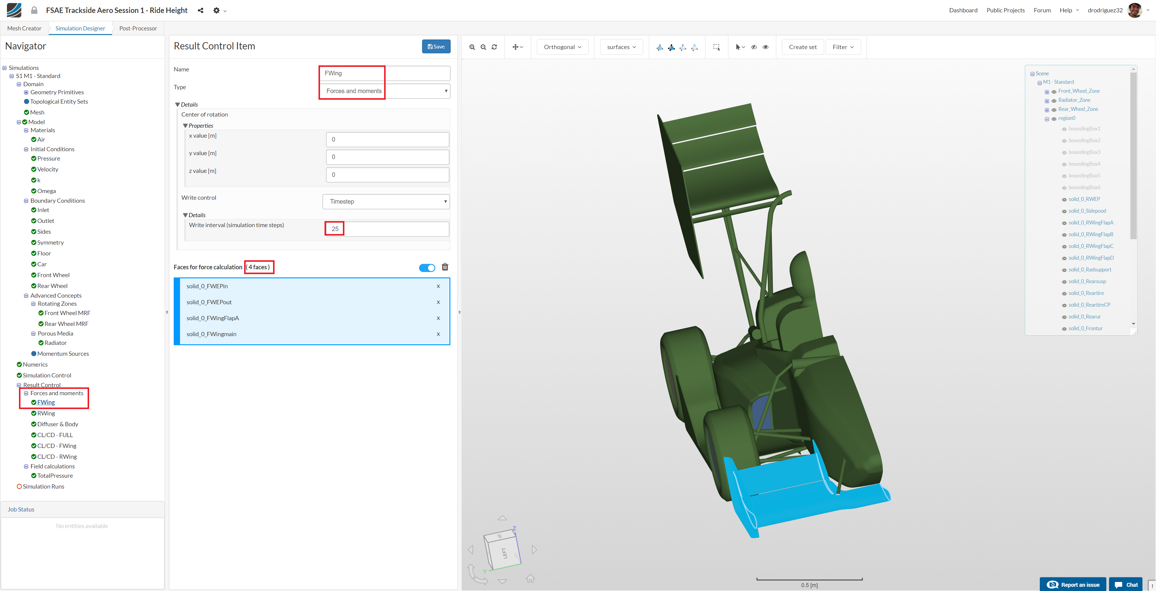Image resolution: width=1156 pixels, height=591 pixels.
Task: Click the home view icon near cube
Action: pos(530,578)
